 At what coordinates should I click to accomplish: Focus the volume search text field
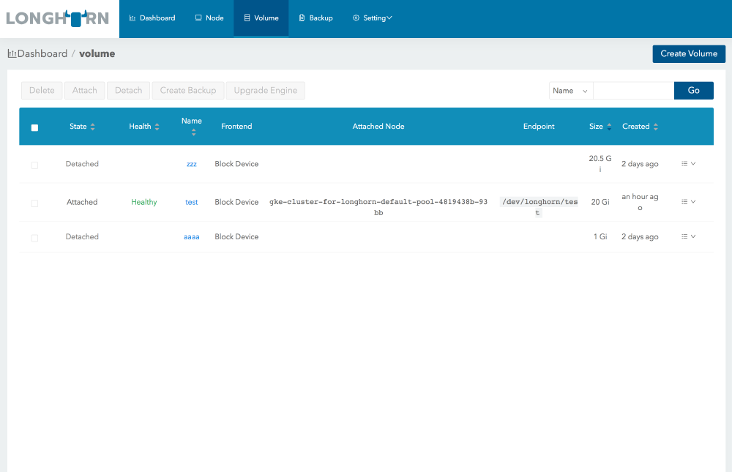click(632, 91)
